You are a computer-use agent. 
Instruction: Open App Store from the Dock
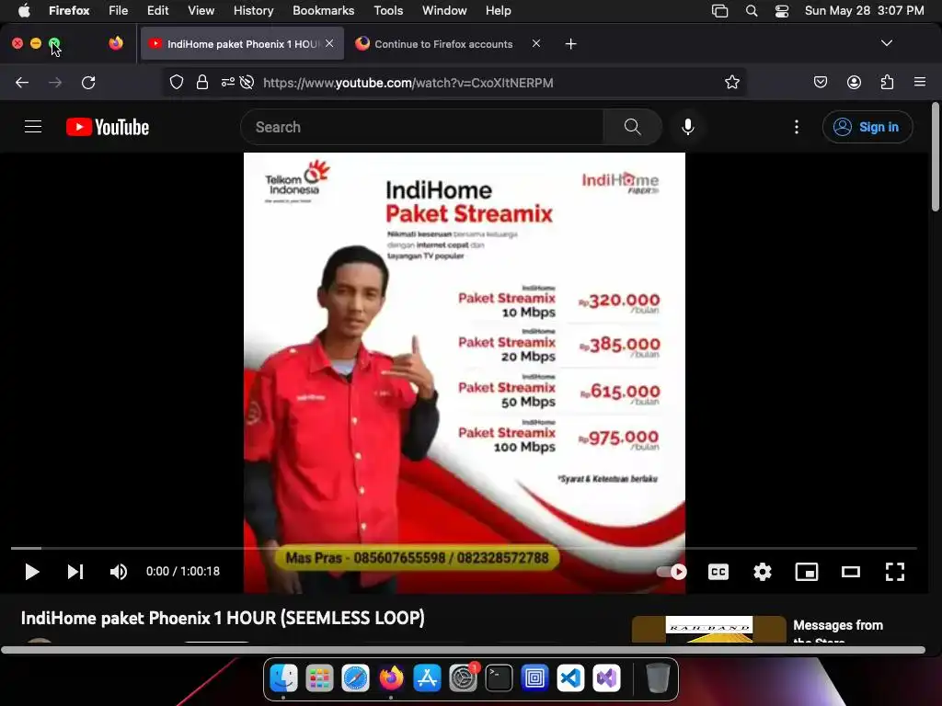[427, 678]
